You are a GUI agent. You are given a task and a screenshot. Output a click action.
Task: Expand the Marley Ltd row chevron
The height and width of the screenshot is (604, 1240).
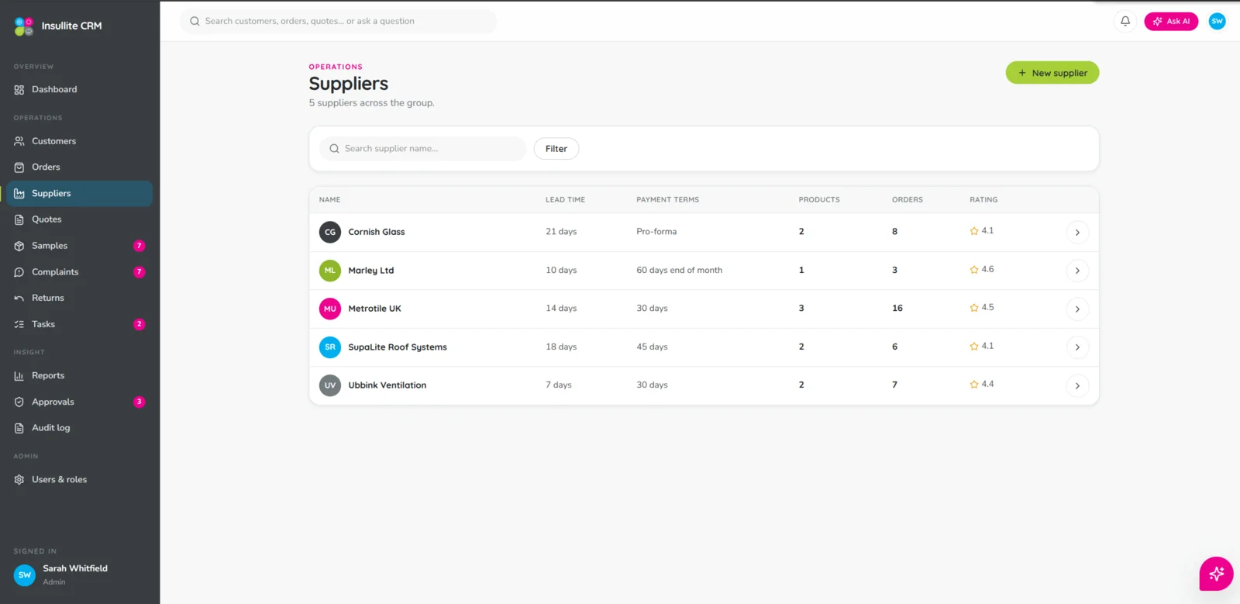pyautogui.click(x=1077, y=271)
